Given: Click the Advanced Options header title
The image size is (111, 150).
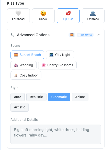Looking at the screenshot, I should [x=33, y=35].
